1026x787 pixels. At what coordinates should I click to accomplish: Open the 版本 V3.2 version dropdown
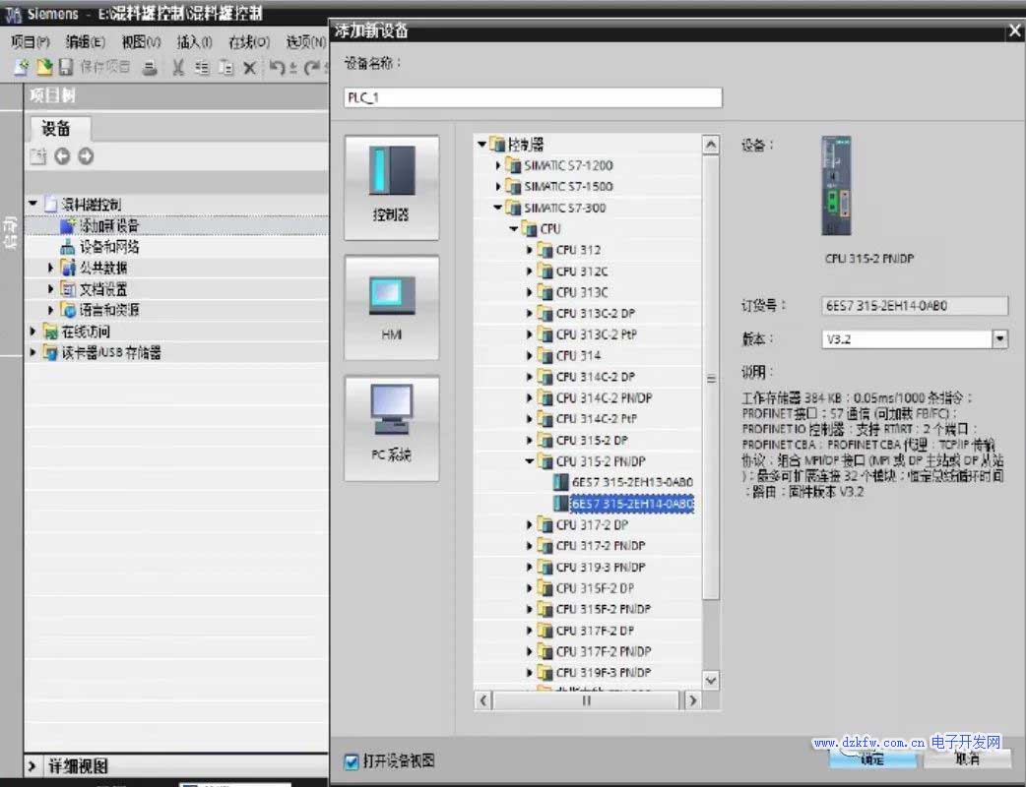999,338
